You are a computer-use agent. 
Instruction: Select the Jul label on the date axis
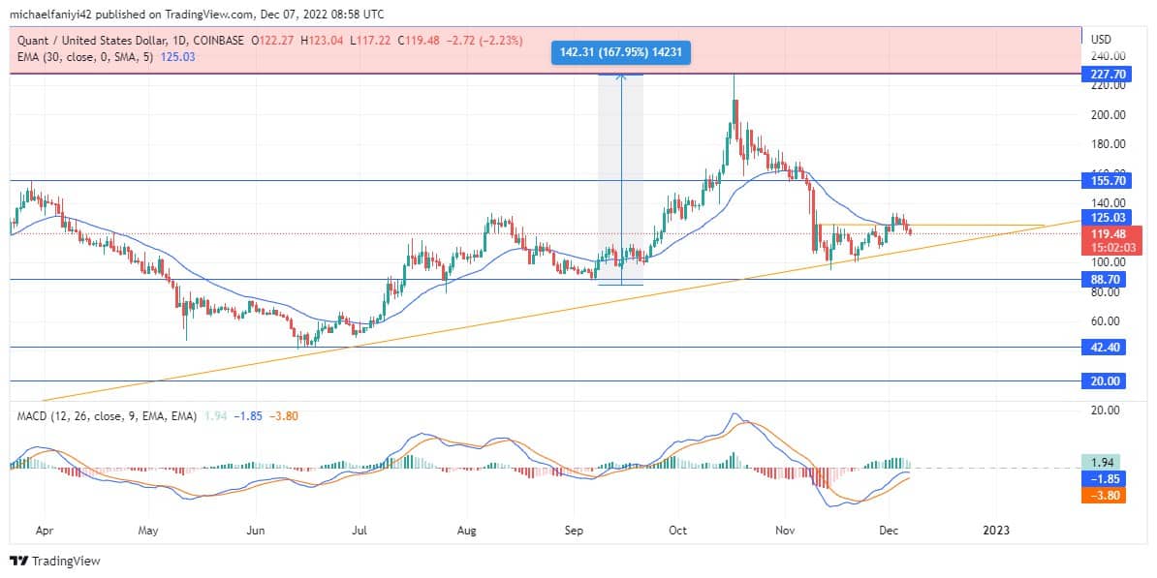360,531
